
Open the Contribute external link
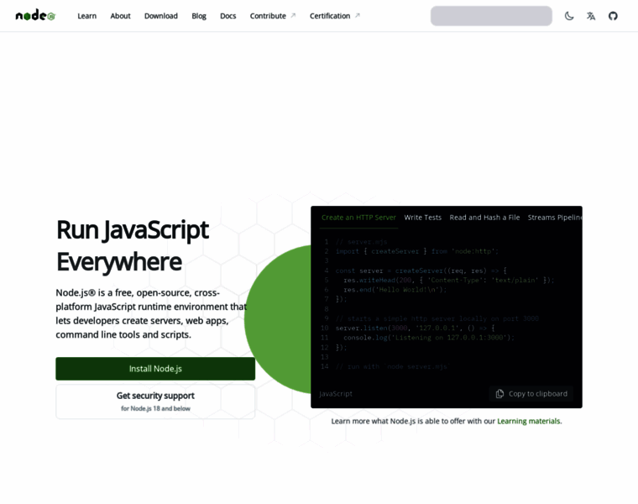273,16
